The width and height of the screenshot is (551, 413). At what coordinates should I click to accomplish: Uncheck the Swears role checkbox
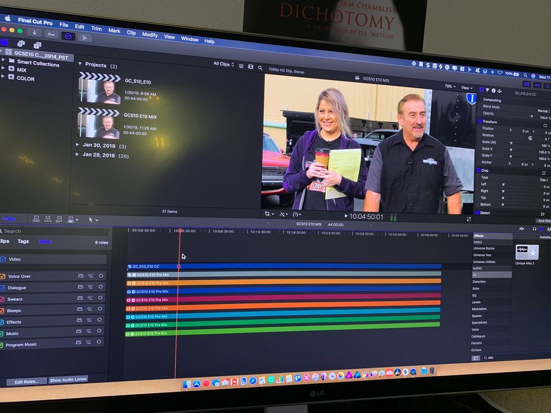click(2, 299)
